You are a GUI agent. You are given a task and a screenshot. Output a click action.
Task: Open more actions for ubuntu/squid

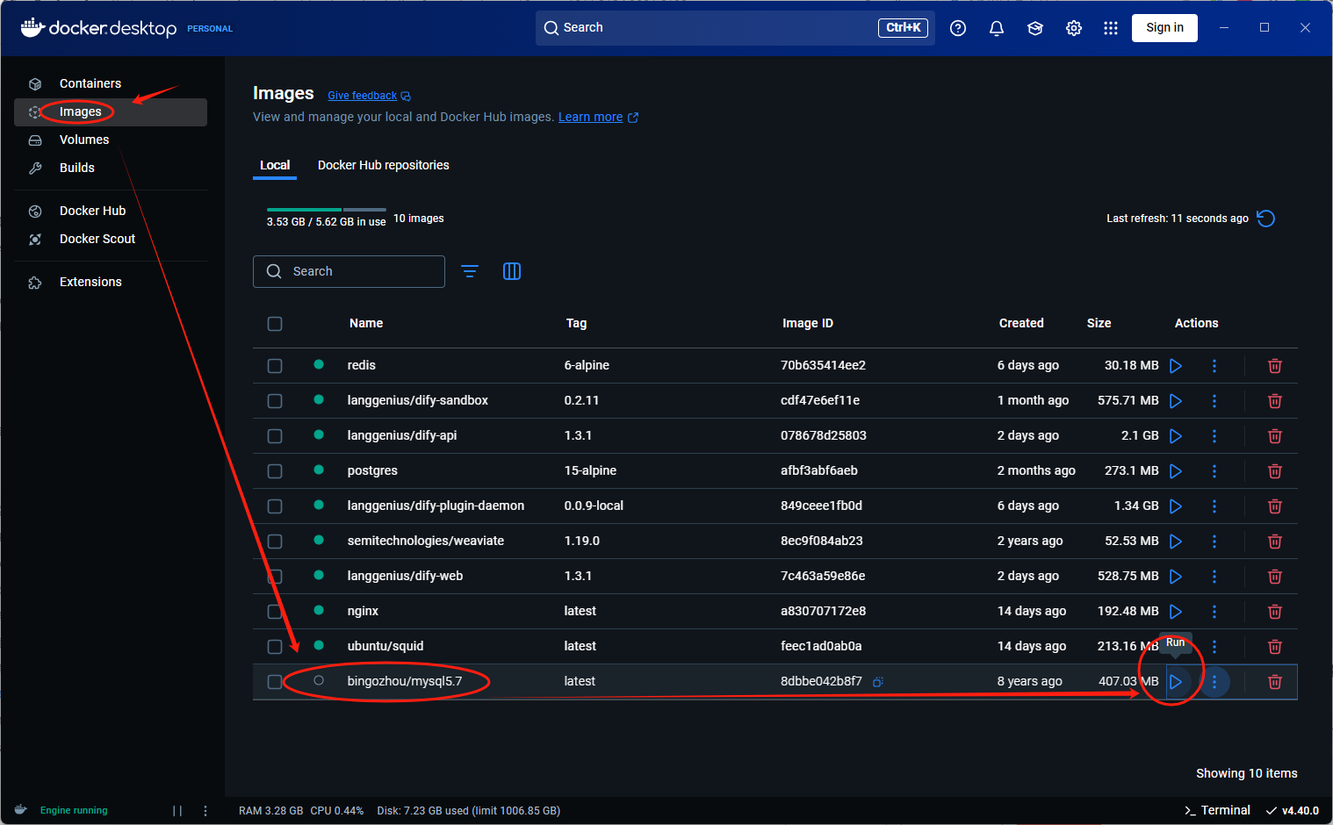pyautogui.click(x=1214, y=647)
